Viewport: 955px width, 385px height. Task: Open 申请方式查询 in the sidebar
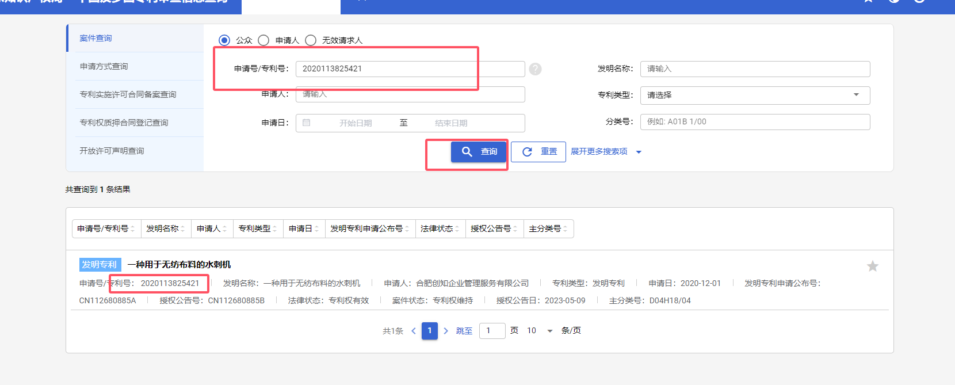click(104, 66)
